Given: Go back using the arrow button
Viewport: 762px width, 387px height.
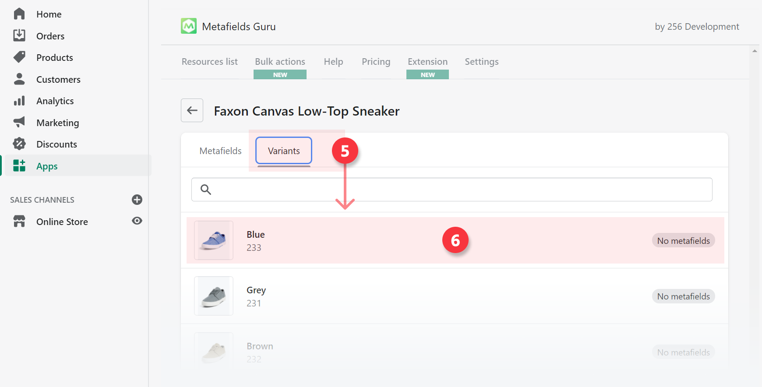Looking at the screenshot, I should [192, 110].
